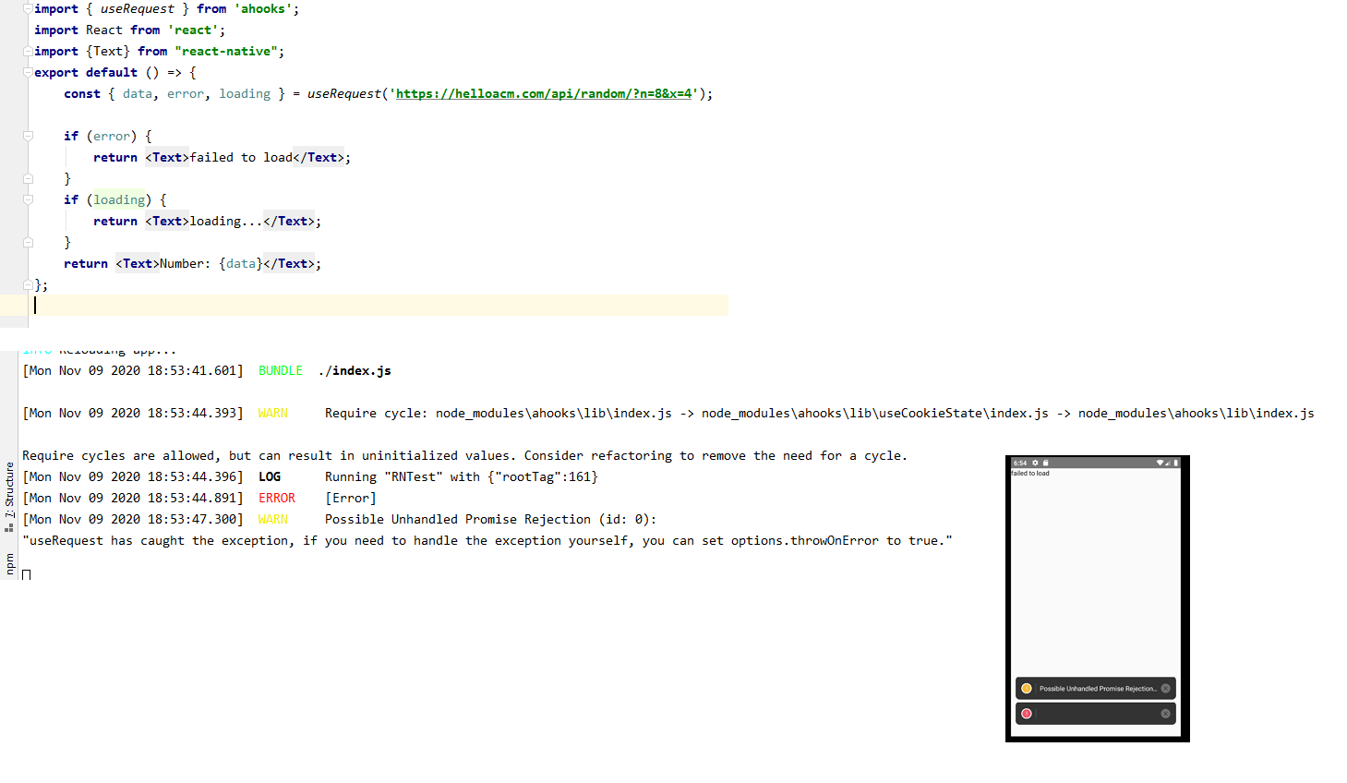Place cursor on the empty highlighted editor line
Image resolution: width=1347 pixels, height=783 pixels.
coord(364,305)
